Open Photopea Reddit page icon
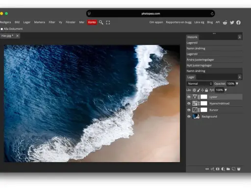This screenshot has width=251, height=188. tap(225, 23)
